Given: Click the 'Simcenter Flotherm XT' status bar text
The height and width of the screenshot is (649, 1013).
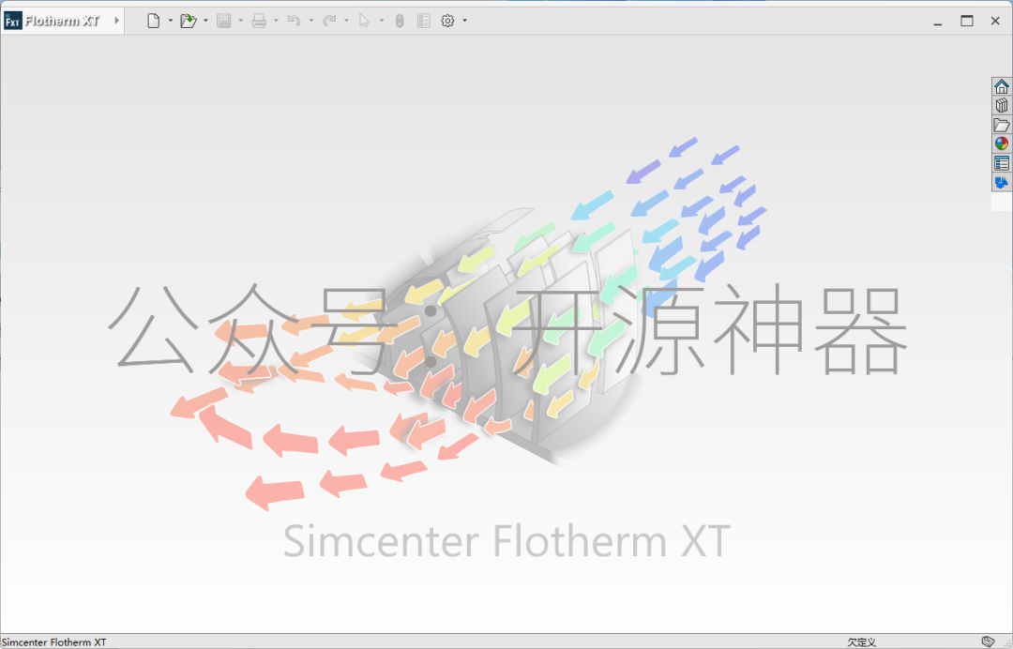Looking at the screenshot, I should (54, 641).
